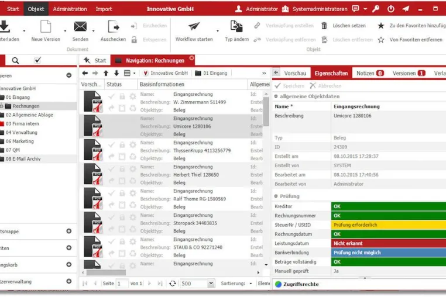The image size is (446, 297).
Task: Click the Auschecken icon
Action: (x=114, y=27)
